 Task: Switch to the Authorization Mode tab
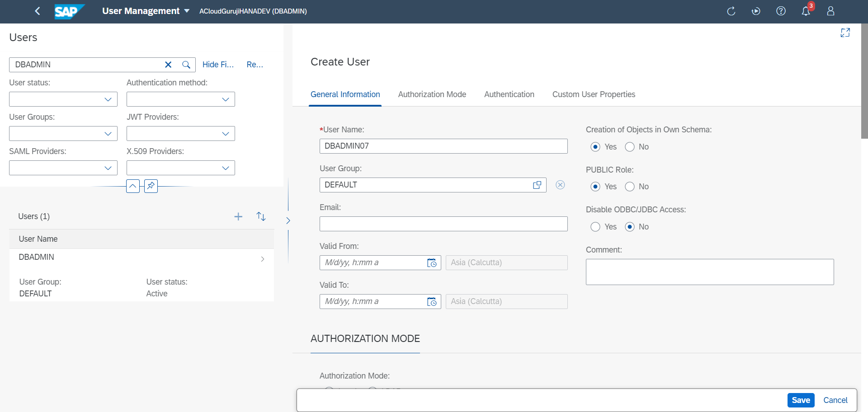[x=432, y=94]
